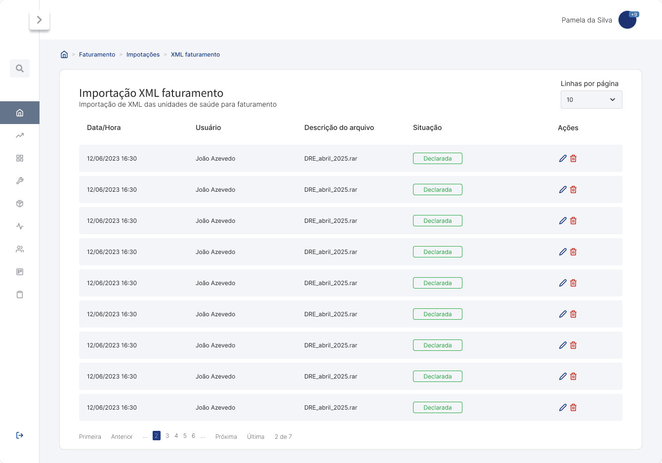Edit the first table row with pencil

coord(563,159)
